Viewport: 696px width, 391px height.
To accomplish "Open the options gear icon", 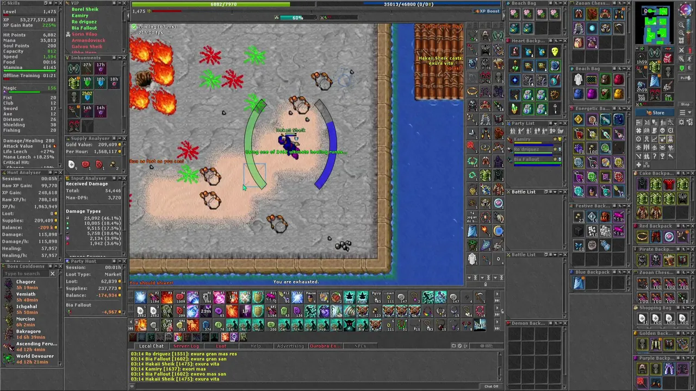I will click(x=681, y=122).
